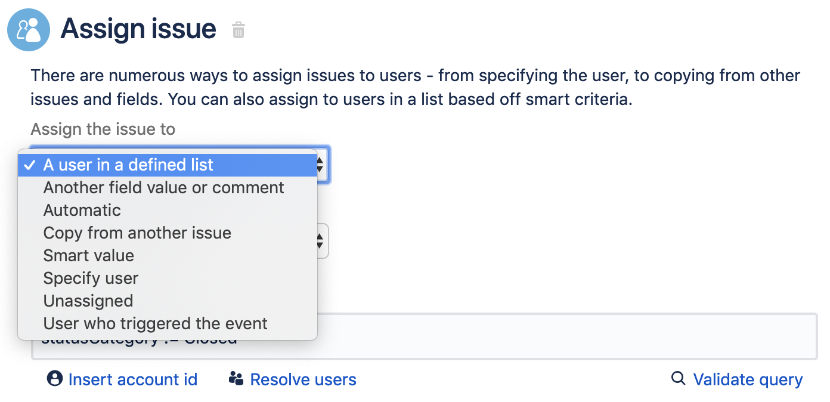Viewport: 830px width, 402px height.
Task: Click the checkmark beside selected option
Action: pyautogui.click(x=30, y=165)
